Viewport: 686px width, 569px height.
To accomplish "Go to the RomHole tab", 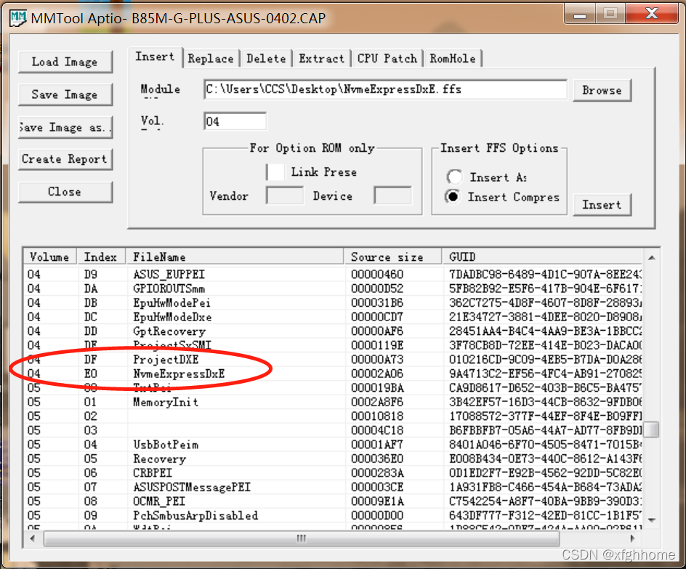I will click(x=453, y=59).
